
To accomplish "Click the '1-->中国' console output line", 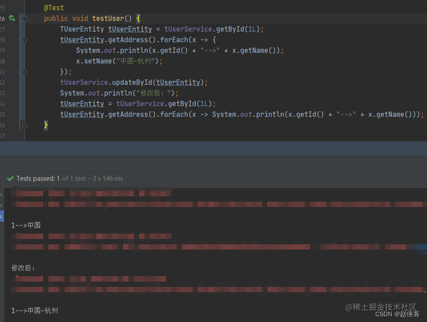I will pyautogui.click(x=26, y=225).
